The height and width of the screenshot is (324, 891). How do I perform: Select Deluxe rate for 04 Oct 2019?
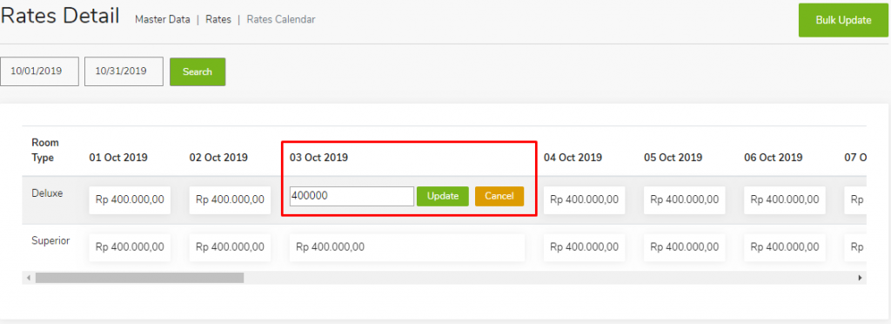point(584,199)
